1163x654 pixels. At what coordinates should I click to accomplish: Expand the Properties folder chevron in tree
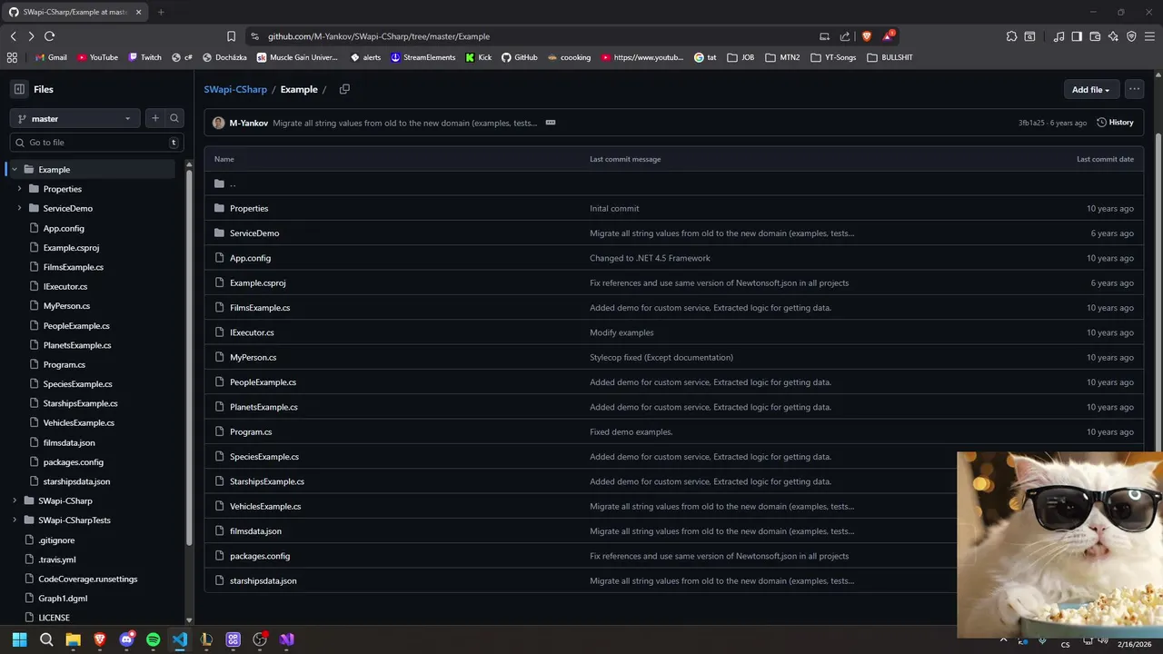tap(19, 189)
